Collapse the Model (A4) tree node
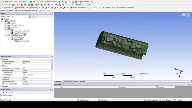The image size is (192, 108). [x=2, y=21]
